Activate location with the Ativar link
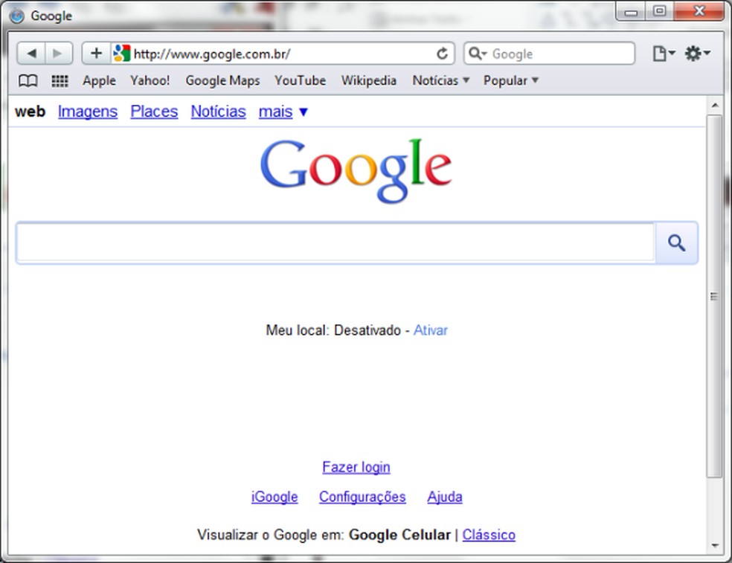The width and height of the screenshot is (732, 563). pos(431,329)
